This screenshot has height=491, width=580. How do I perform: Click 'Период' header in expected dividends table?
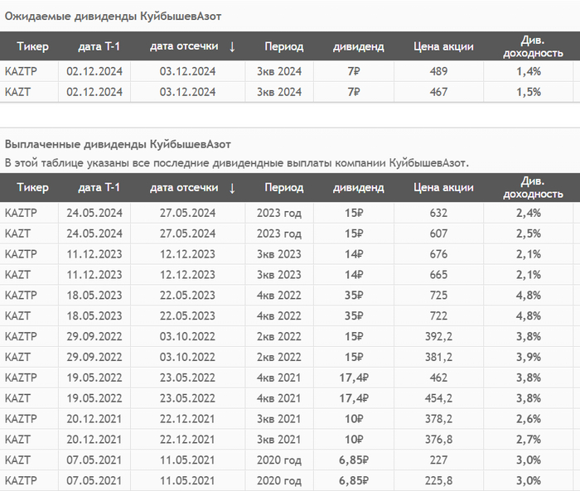coord(284,46)
